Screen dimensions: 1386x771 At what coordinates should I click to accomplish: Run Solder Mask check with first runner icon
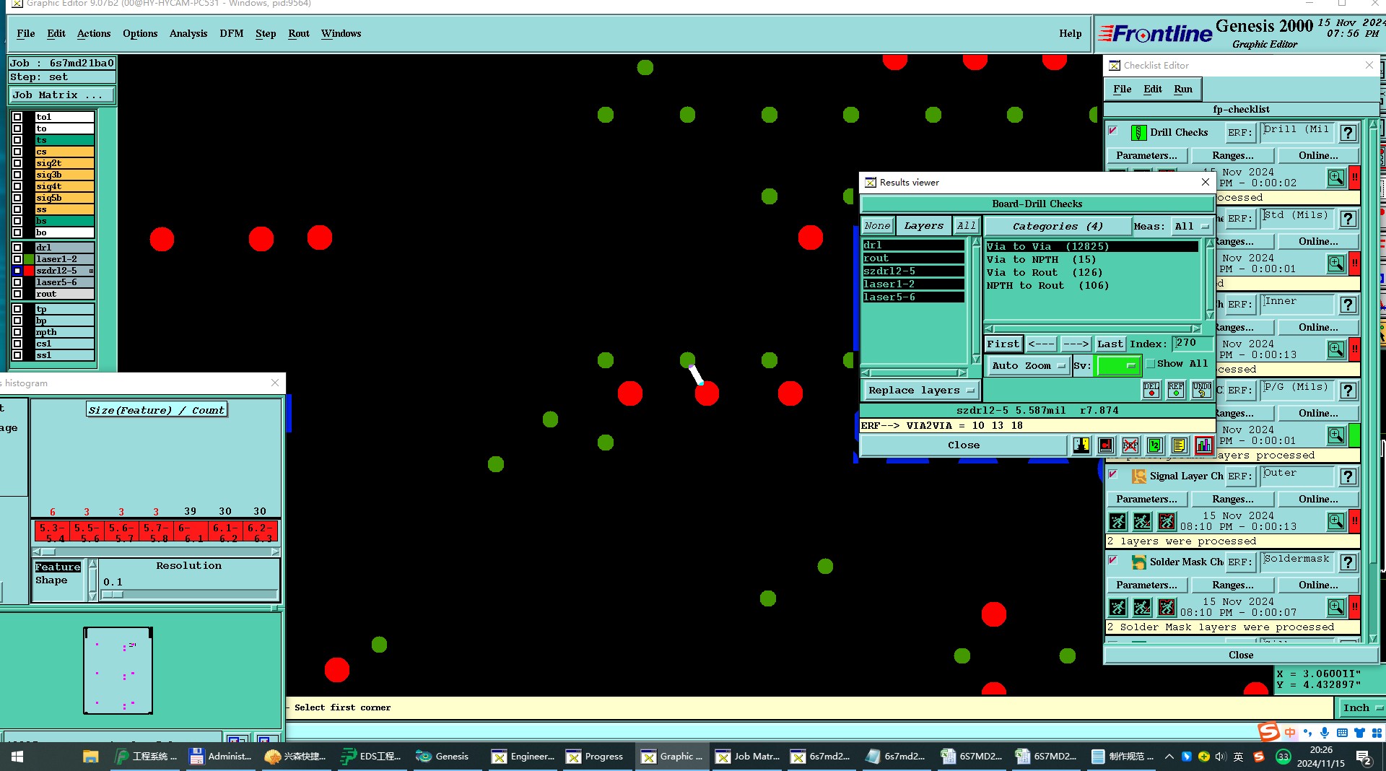tap(1117, 607)
